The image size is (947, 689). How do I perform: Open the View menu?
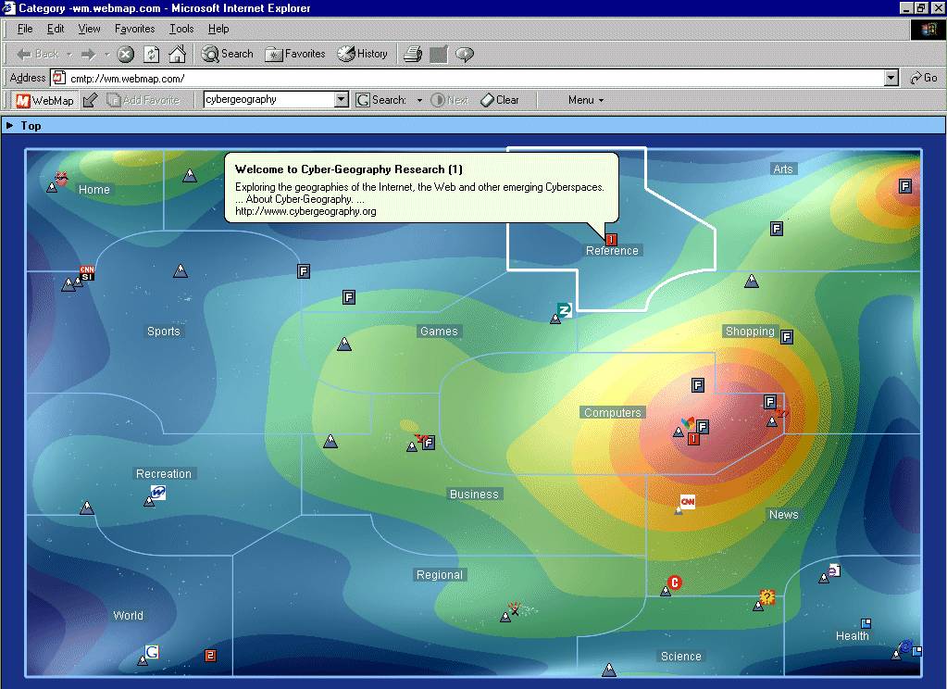click(89, 29)
